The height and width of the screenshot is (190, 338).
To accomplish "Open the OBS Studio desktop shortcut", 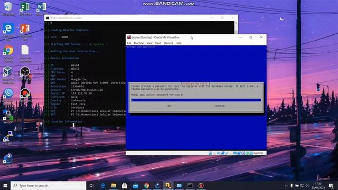I will click(25, 74).
